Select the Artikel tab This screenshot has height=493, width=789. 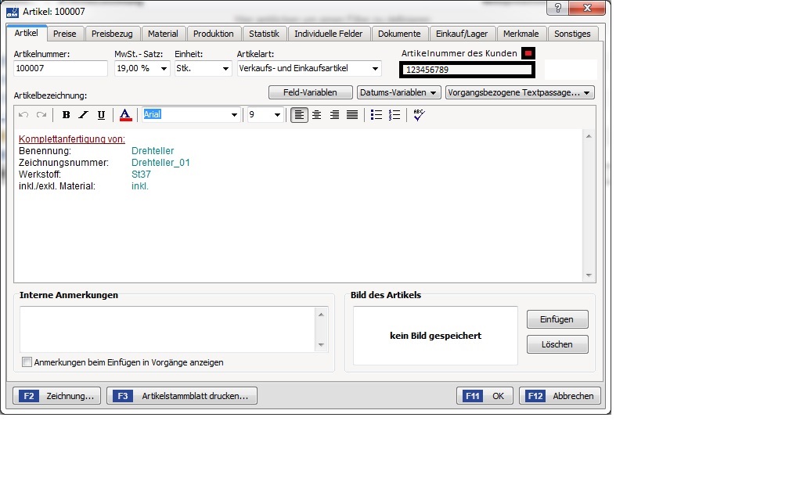pyautogui.click(x=26, y=33)
